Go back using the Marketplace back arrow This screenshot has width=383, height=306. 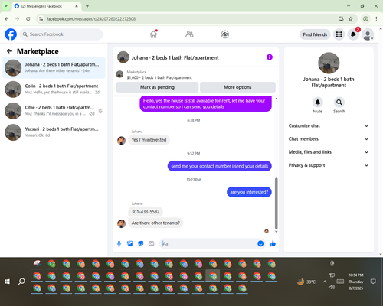pyautogui.click(x=9, y=51)
